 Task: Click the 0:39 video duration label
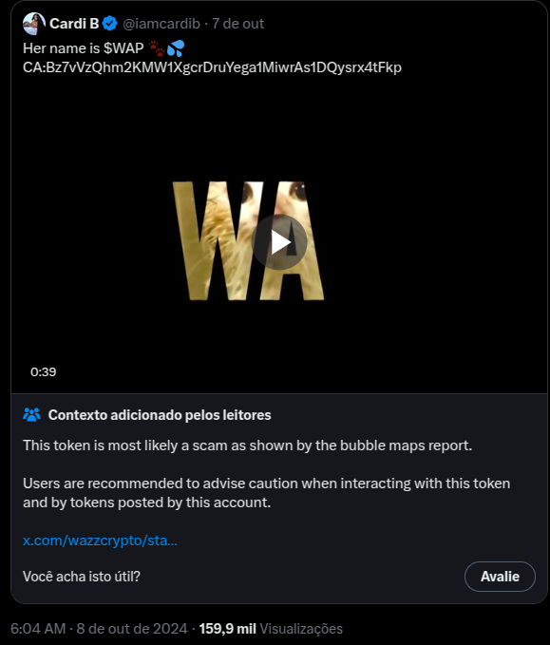43,371
